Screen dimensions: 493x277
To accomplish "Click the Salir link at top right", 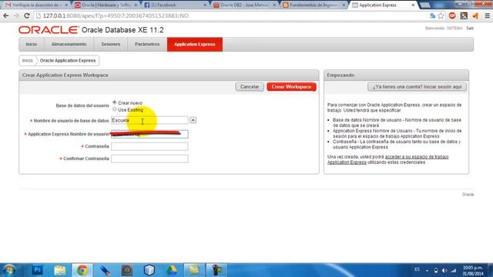I will (x=470, y=28).
